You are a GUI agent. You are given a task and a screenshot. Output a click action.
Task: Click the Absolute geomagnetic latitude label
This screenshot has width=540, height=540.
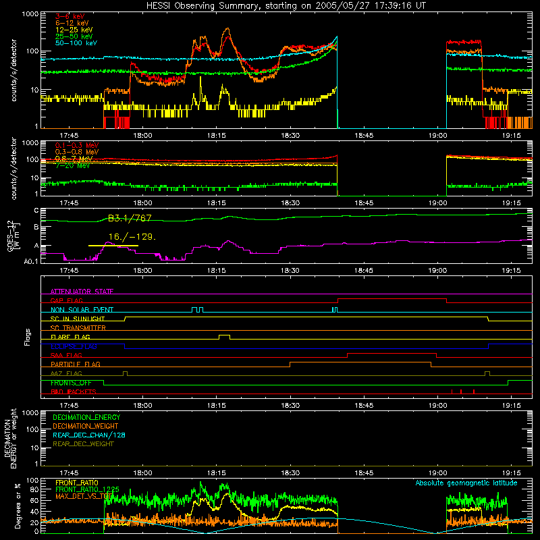coord(466,483)
